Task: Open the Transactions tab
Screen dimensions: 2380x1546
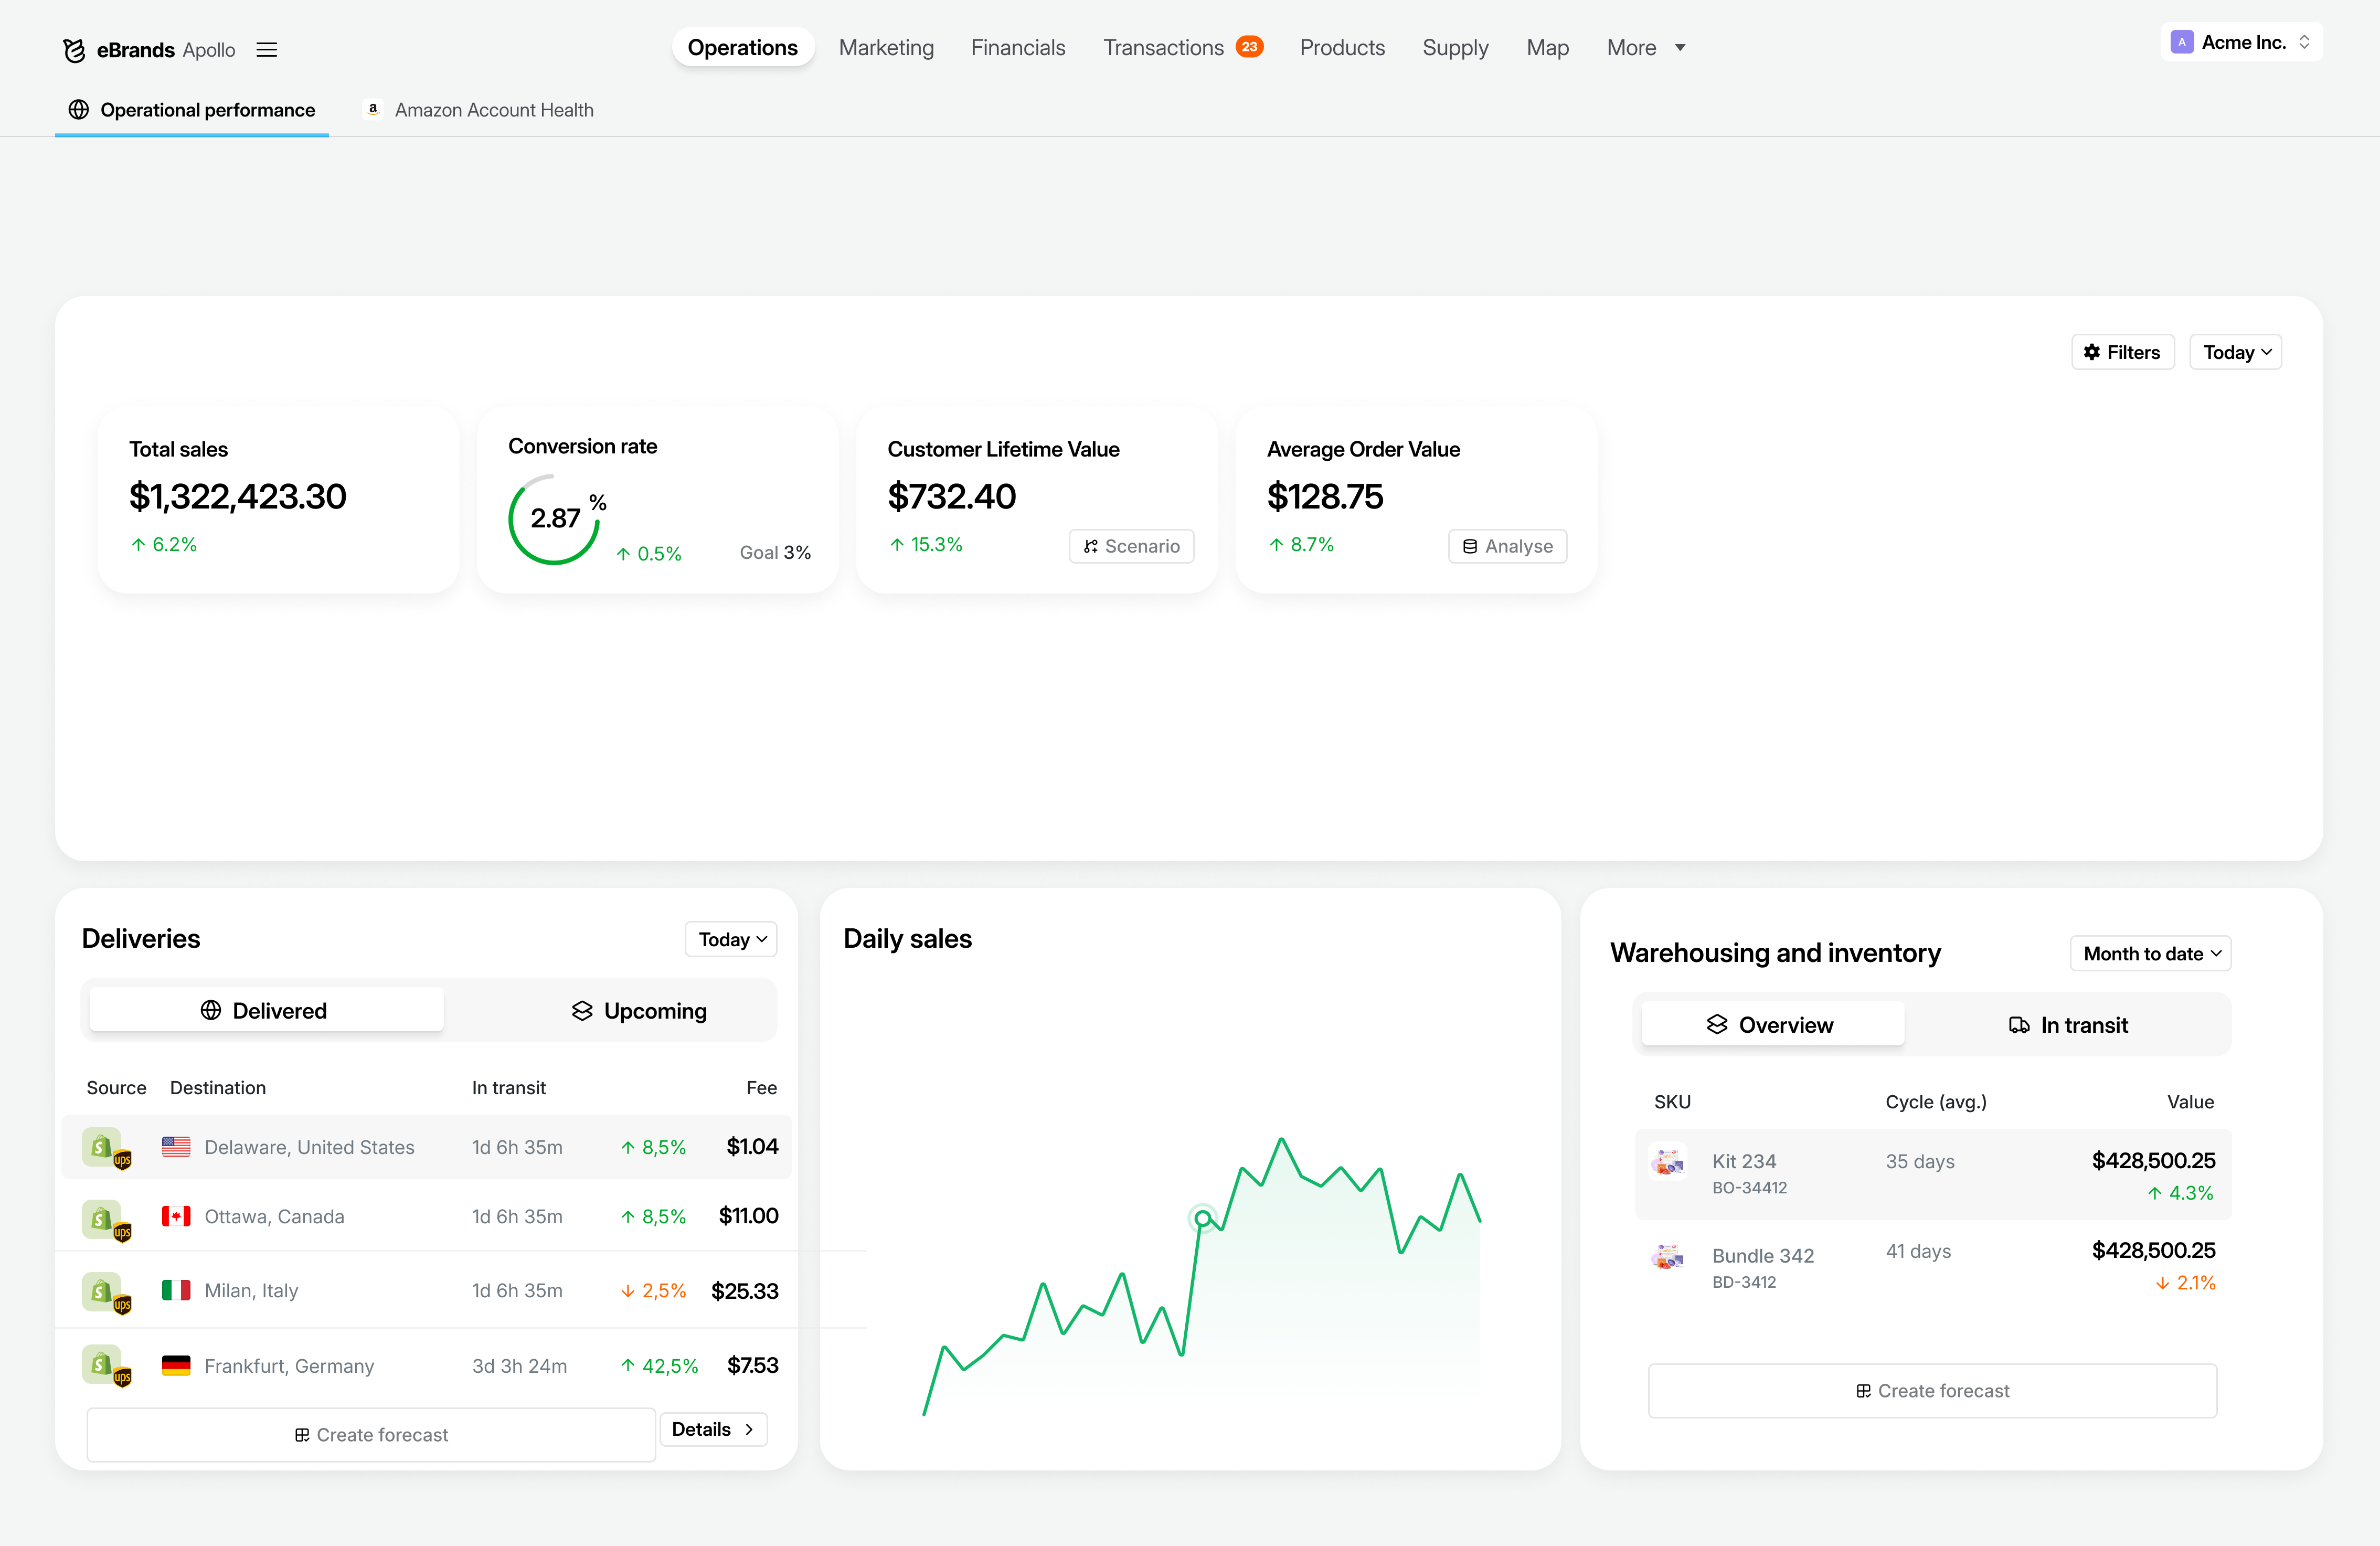Action: click(x=1182, y=47)
